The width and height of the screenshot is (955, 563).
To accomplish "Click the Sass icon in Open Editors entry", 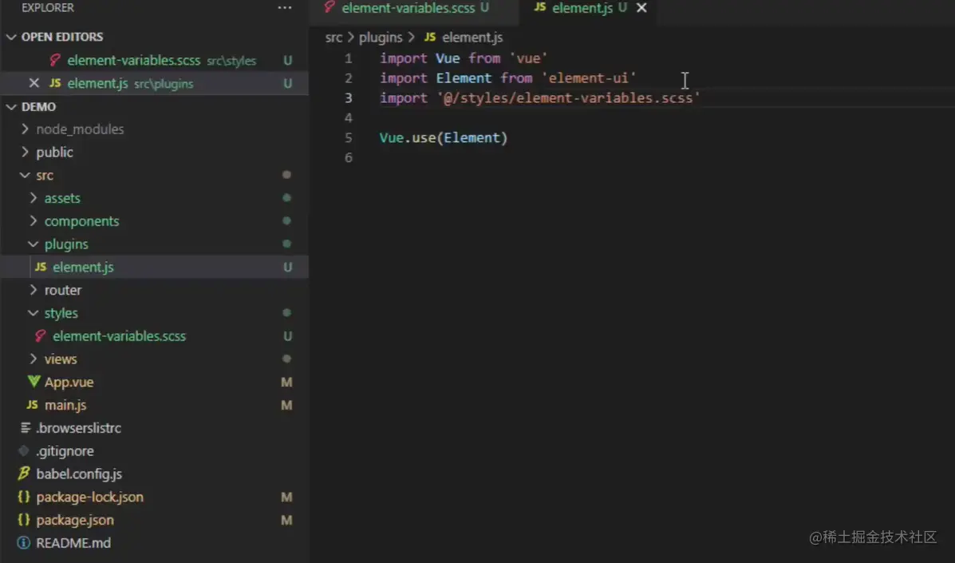I will click(55, 60).
